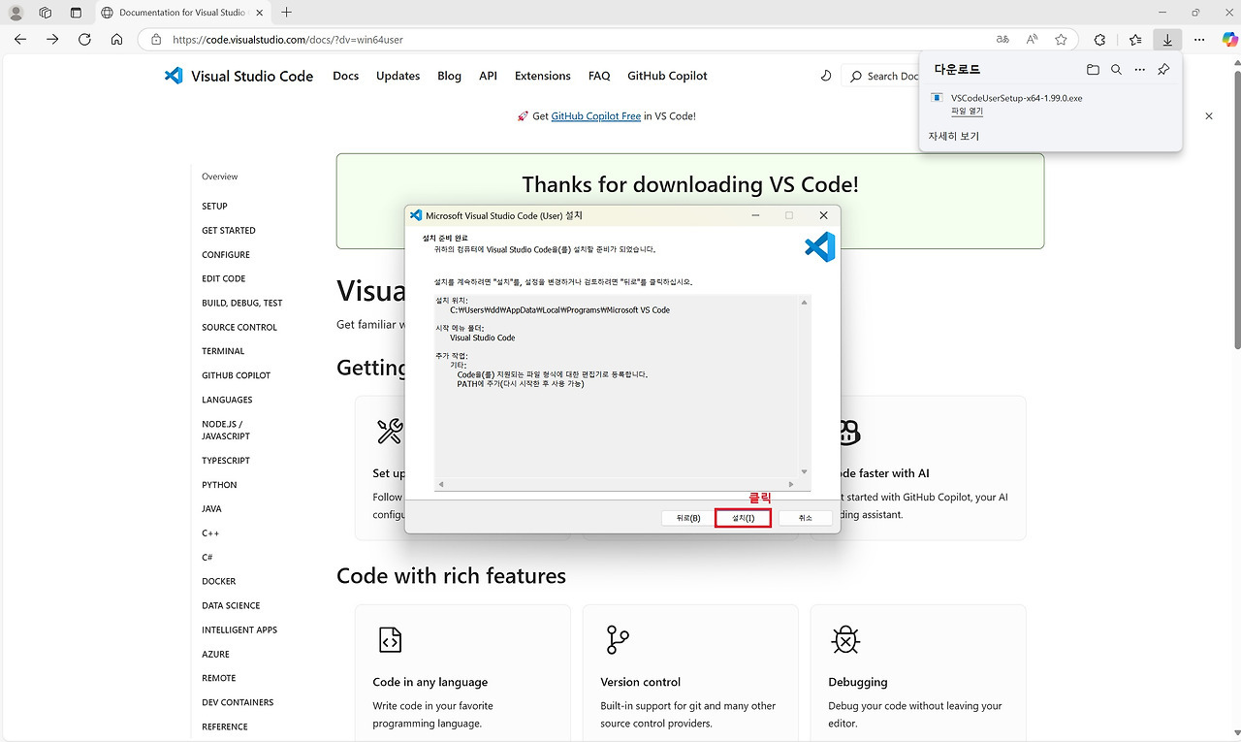
Task: Open the Blog navigation item
Action: click(x=449, y=76)
